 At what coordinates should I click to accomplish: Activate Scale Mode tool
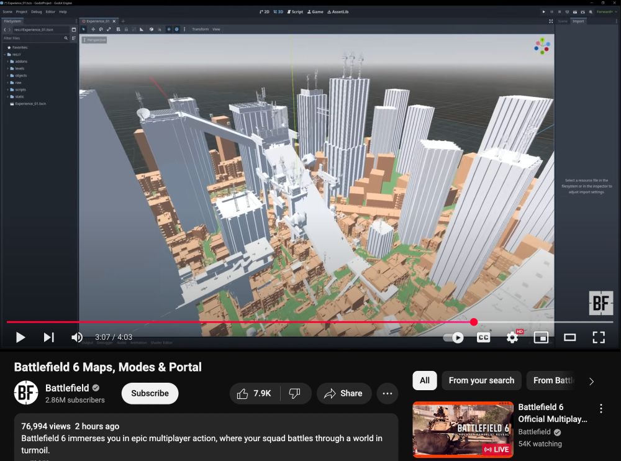pos(109,29)
